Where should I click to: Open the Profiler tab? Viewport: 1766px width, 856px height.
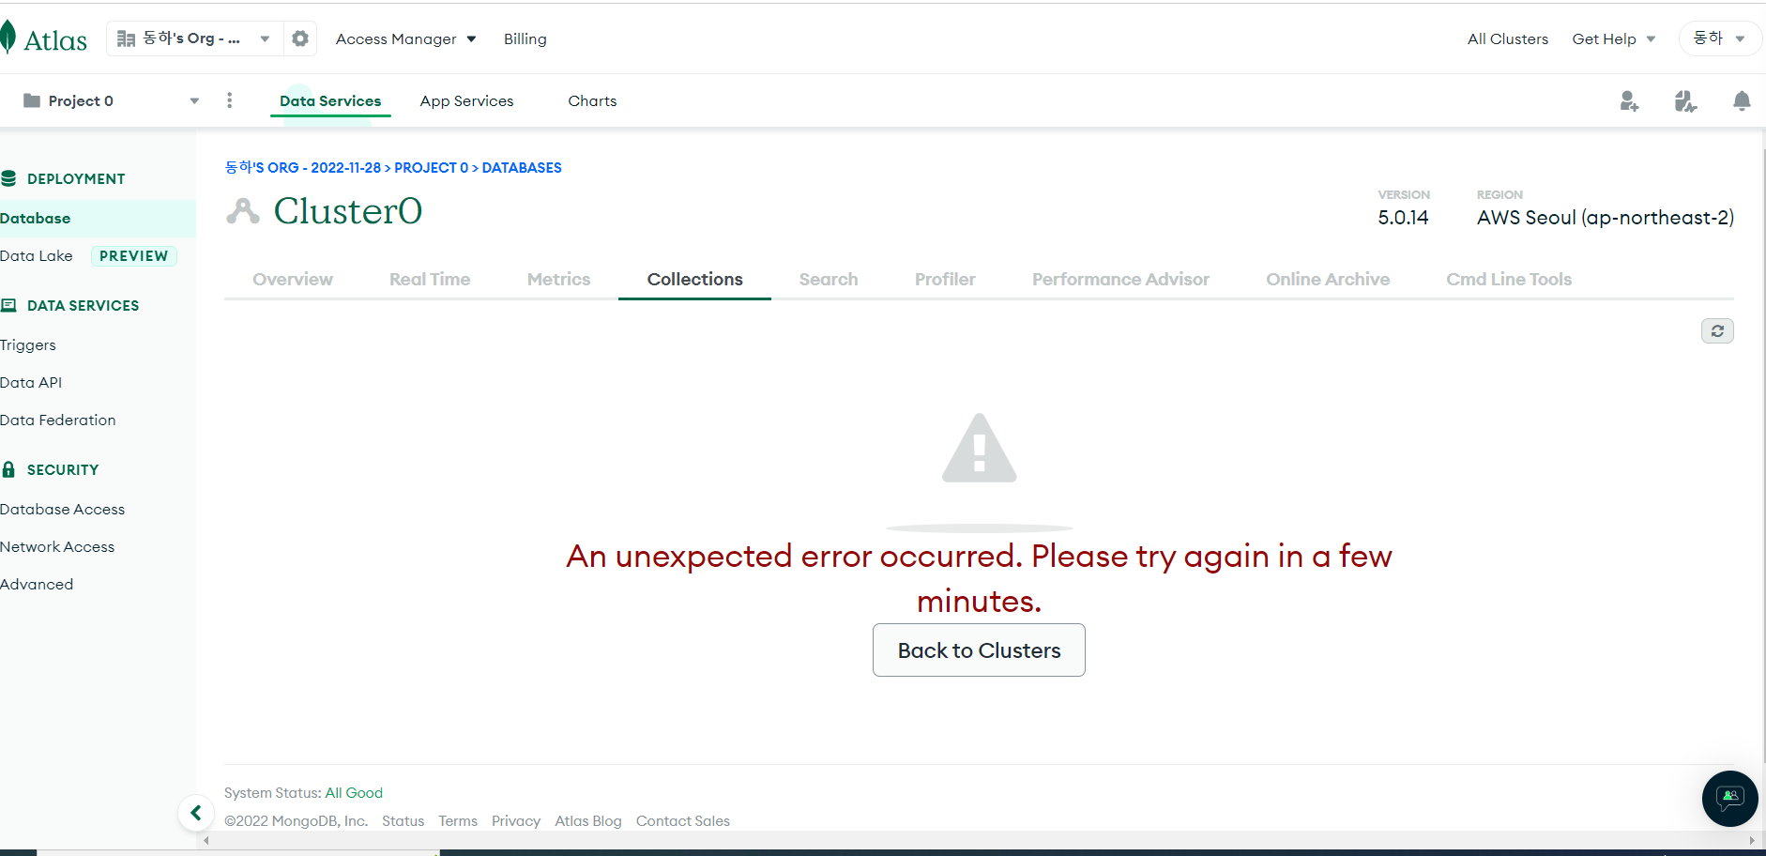pos(945,279)
